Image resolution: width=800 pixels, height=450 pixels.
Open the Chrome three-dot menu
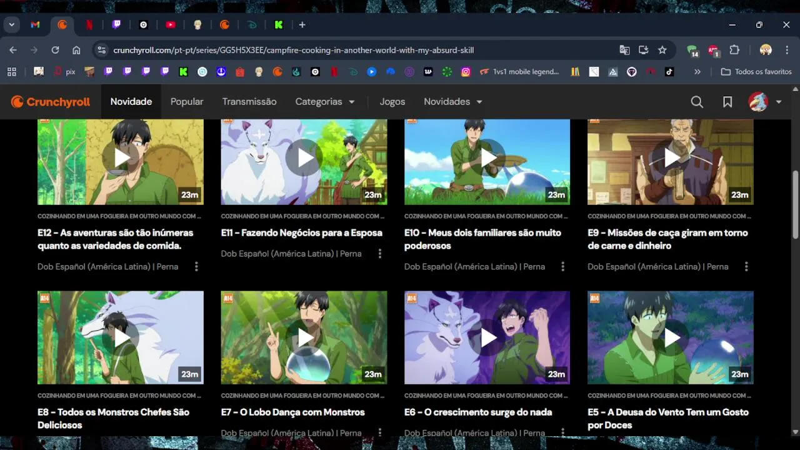coord(786,50)
